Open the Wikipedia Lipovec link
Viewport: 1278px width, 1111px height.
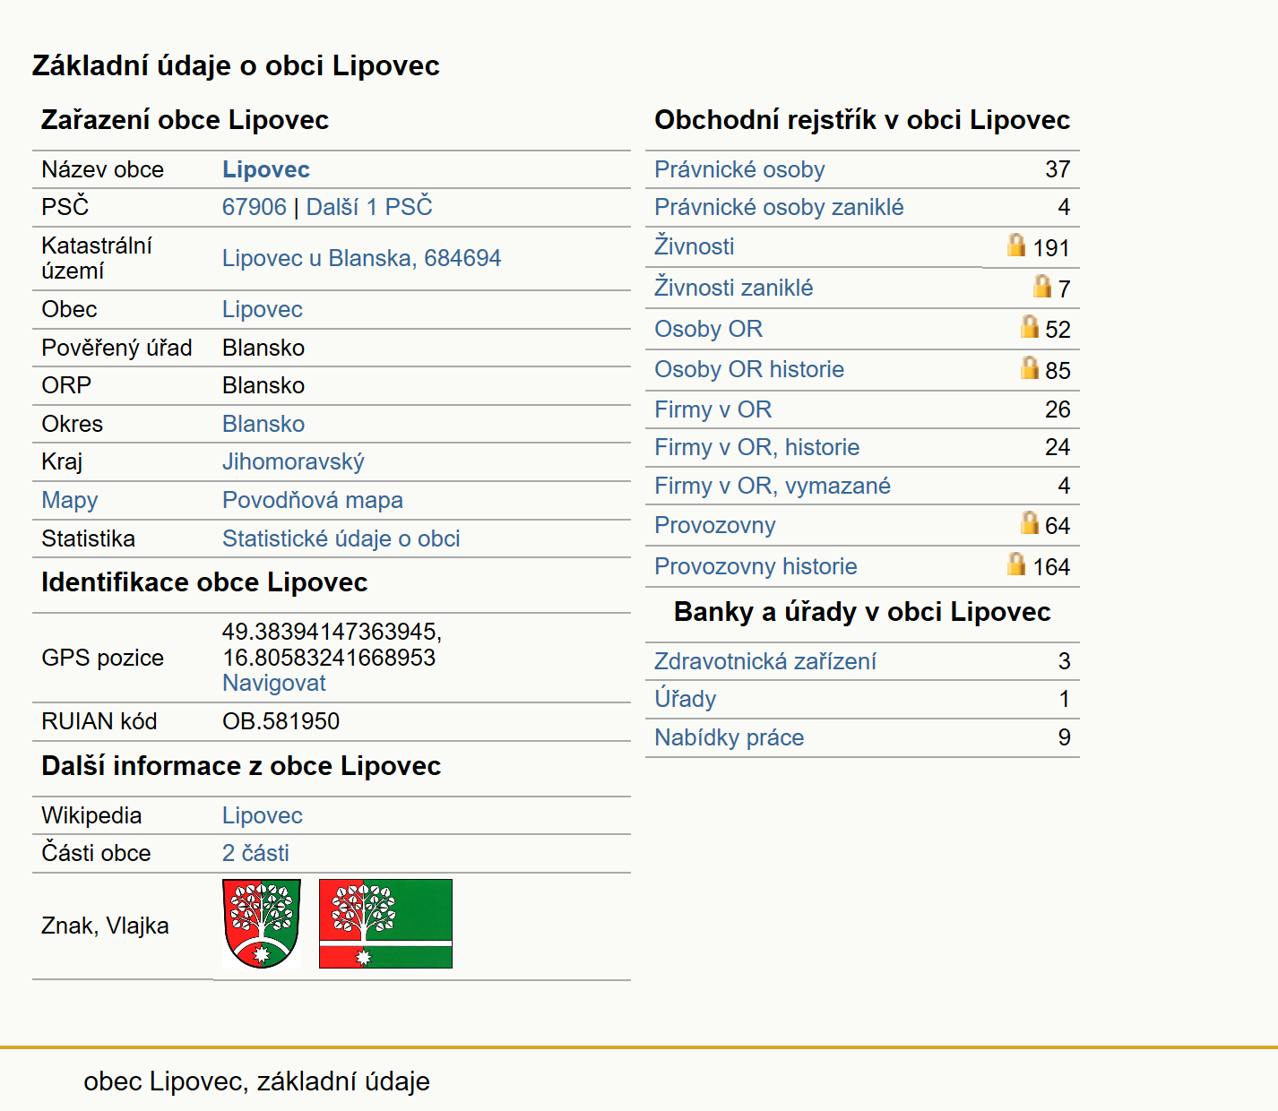click(x=263, y=815)
